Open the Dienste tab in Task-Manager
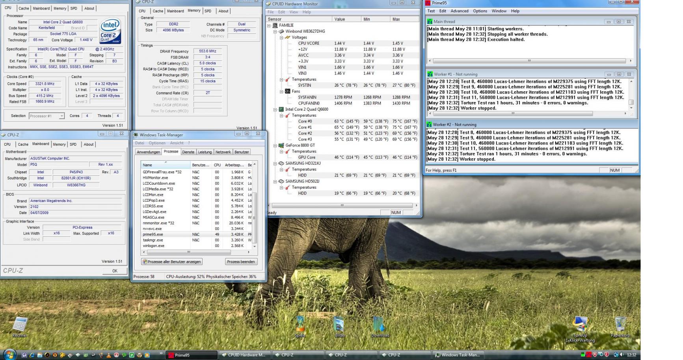The width and height of the screenshot is (683, 360). click(188, 152)
